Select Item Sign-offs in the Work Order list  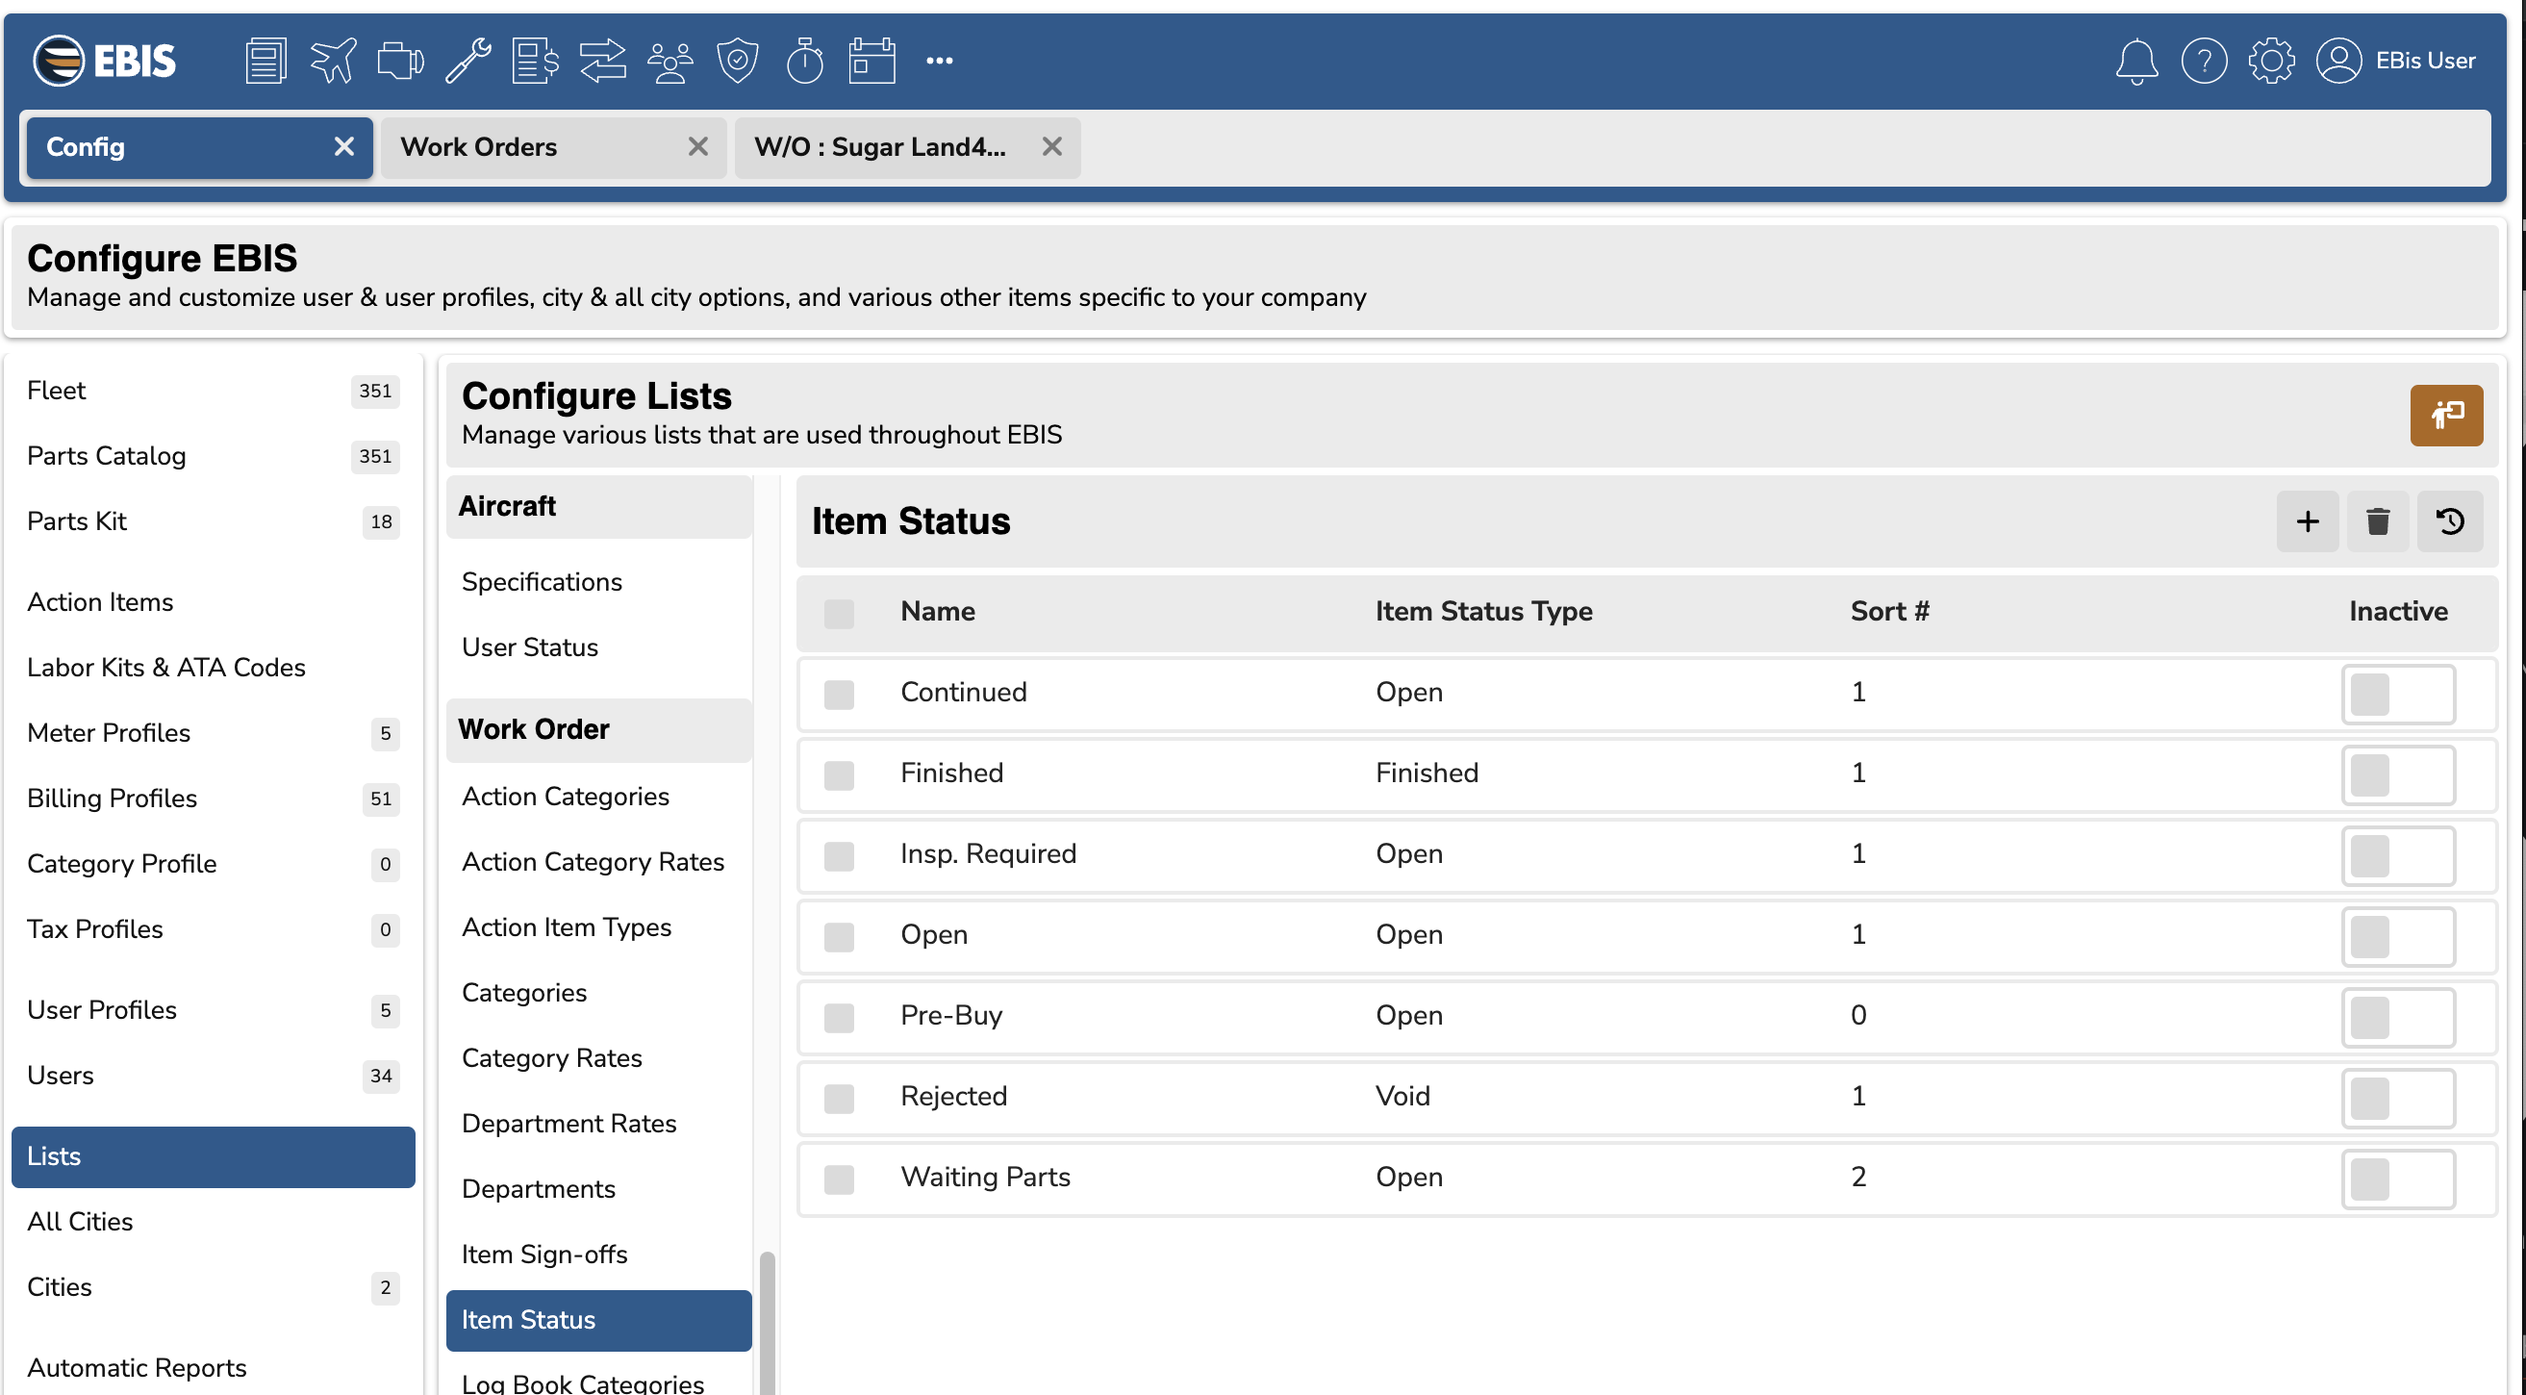(x=545, y=1254)
